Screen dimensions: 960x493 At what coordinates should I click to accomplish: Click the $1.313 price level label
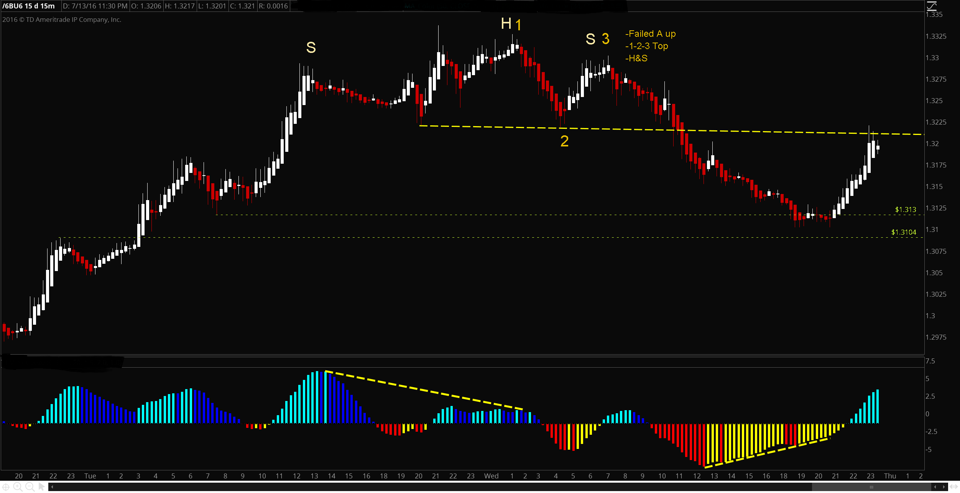click(x=906, y=209)
